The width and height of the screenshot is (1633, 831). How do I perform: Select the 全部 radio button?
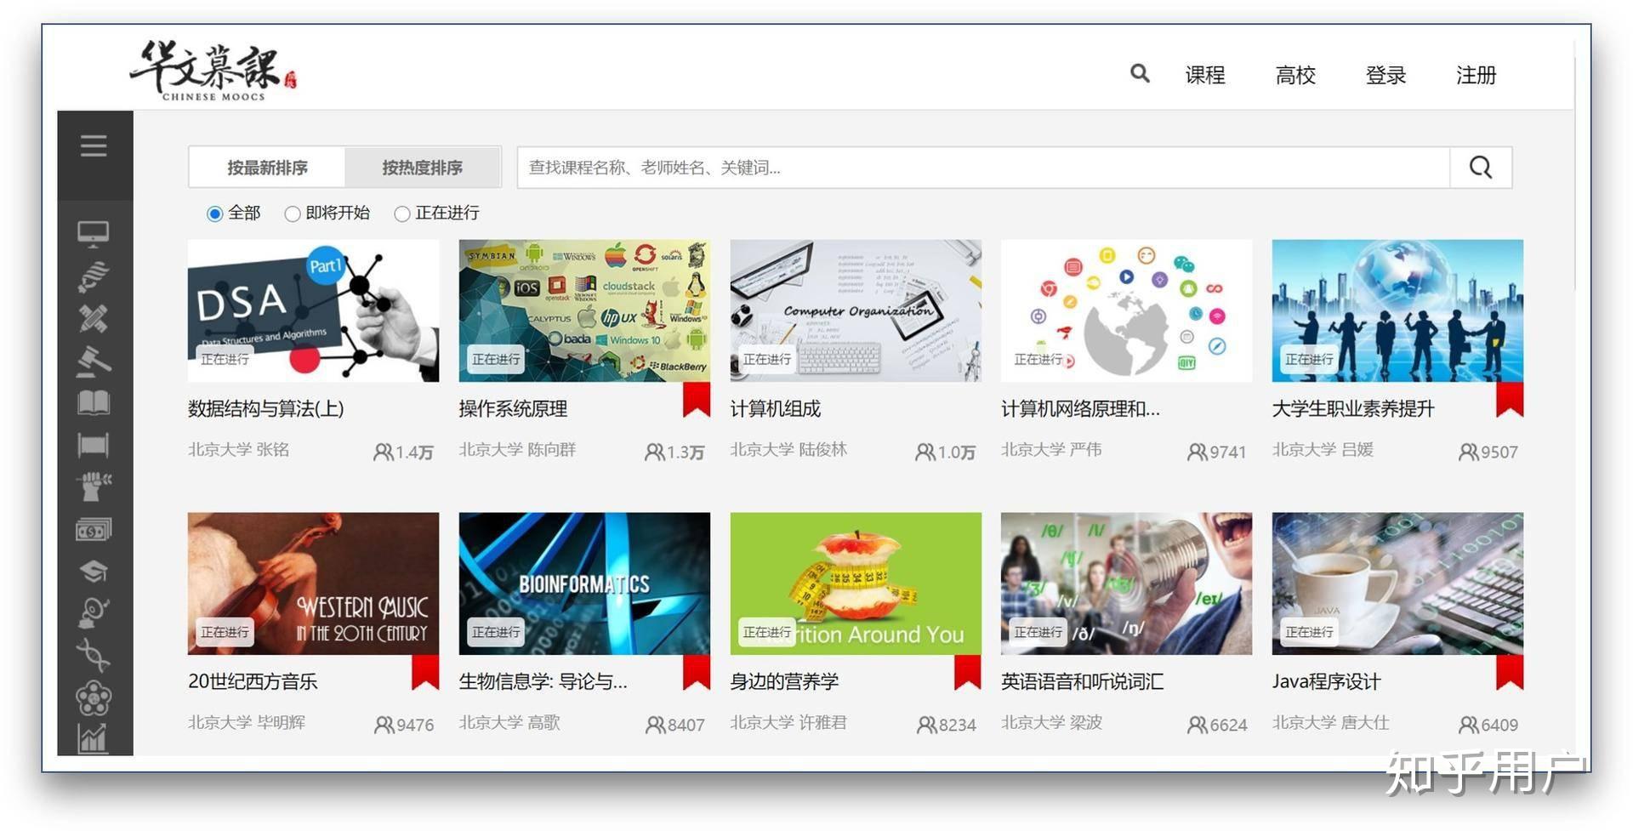coord(213,213)
